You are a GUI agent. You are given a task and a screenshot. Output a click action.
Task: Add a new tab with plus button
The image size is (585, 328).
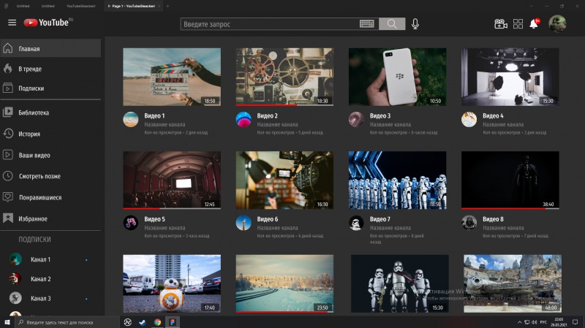[x=167, y=6]
